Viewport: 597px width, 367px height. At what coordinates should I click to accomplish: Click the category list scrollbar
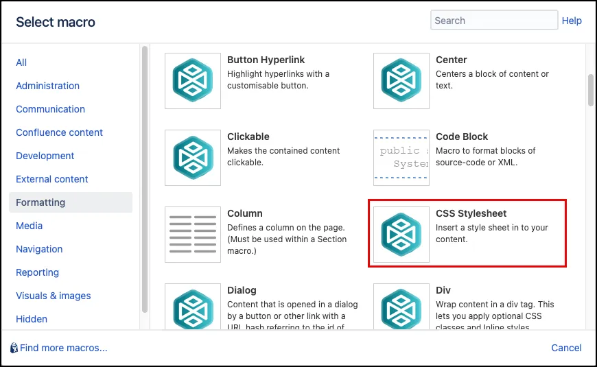[145, 179]
